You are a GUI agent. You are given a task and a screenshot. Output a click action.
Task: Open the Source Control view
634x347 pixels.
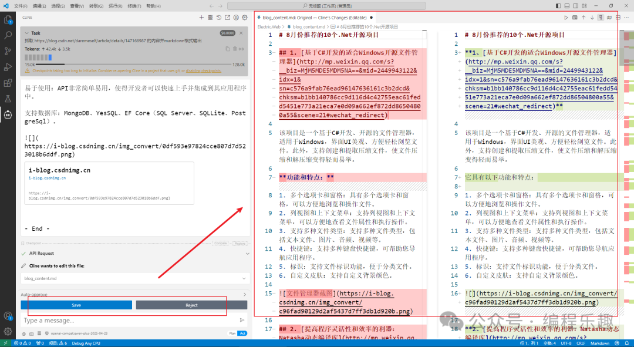click(8, 51)
